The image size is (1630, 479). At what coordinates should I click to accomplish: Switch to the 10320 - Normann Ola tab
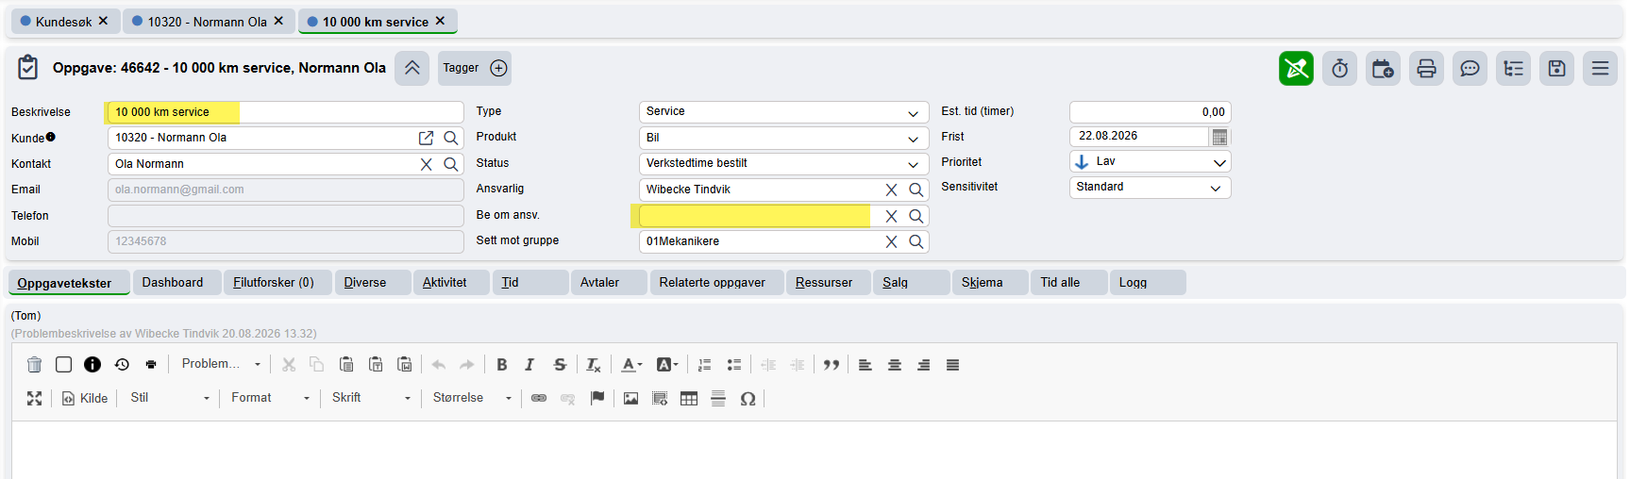point(208,22)
